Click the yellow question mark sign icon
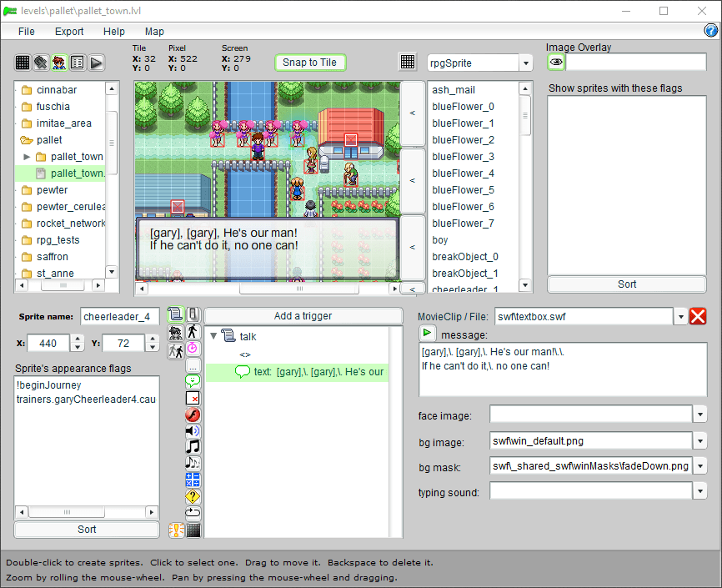Viewport: 722px width, 588px height. click(x=193, y=496)
